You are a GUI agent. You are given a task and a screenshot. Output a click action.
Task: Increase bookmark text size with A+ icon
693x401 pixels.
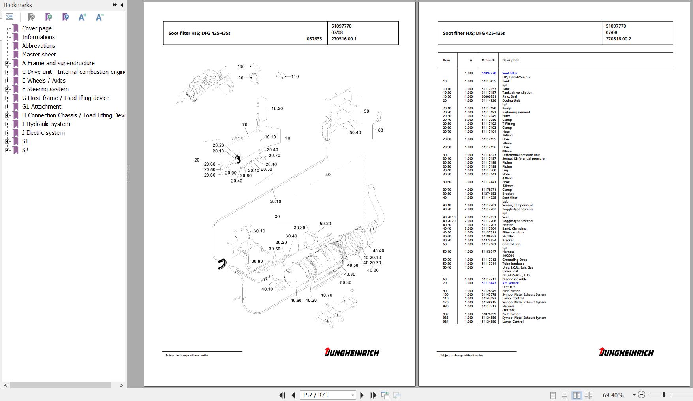point(82,17)
